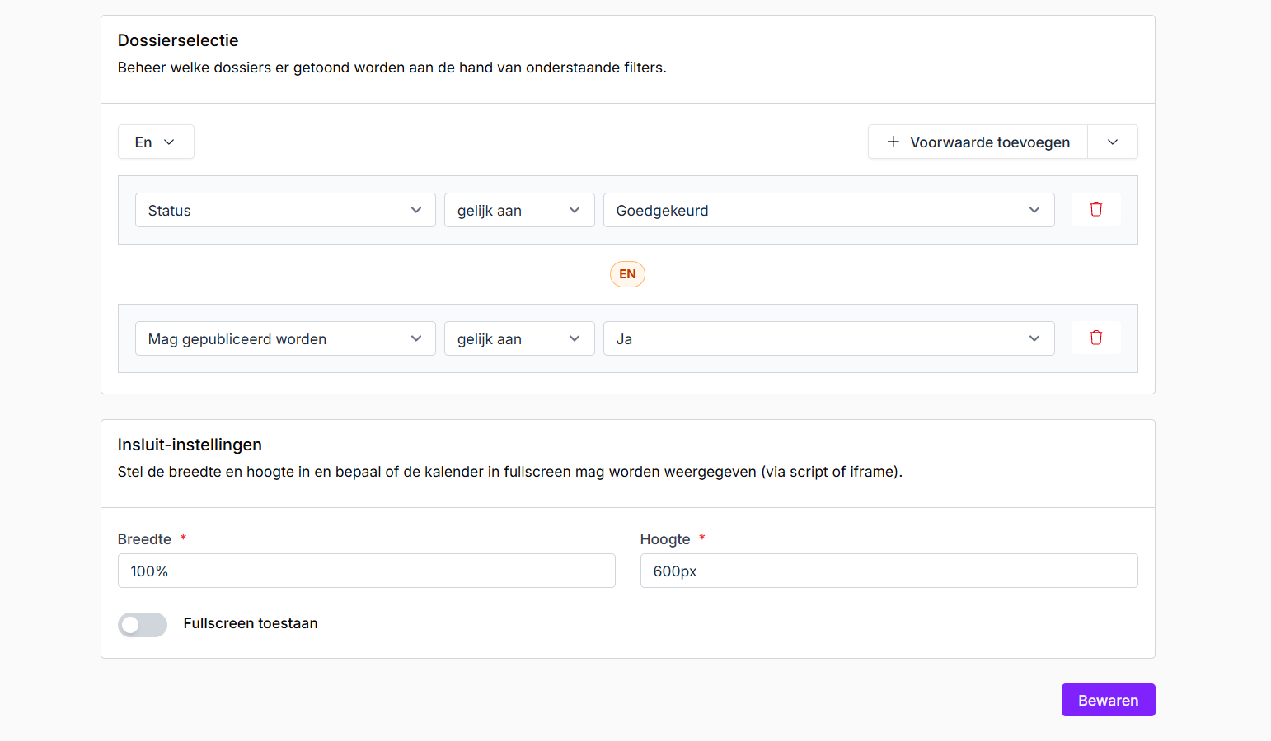This screenshot has width=1271, height=741.
Task: Click the orange EN connector badge
Action: point(627,274)
